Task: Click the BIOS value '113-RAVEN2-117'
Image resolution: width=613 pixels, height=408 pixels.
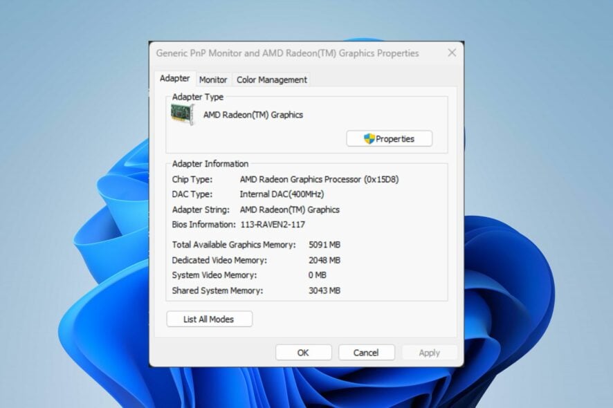Action: click(x=273, y=225)
